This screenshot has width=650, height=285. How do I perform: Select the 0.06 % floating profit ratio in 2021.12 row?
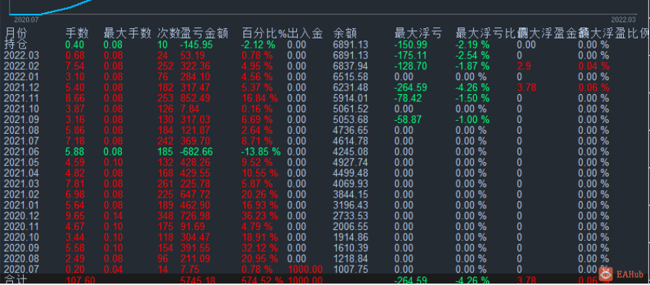594,88
